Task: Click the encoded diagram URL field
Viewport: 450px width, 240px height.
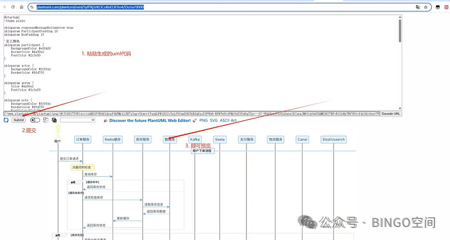Action: pyautogui.click(x=192, y=114)
